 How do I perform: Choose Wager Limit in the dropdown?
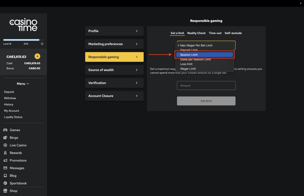pyautogui.click(x=205, y=69)
